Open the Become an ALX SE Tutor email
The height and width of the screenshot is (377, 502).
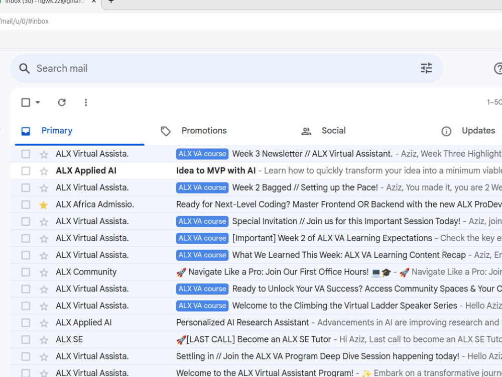(x=254, y=339)
